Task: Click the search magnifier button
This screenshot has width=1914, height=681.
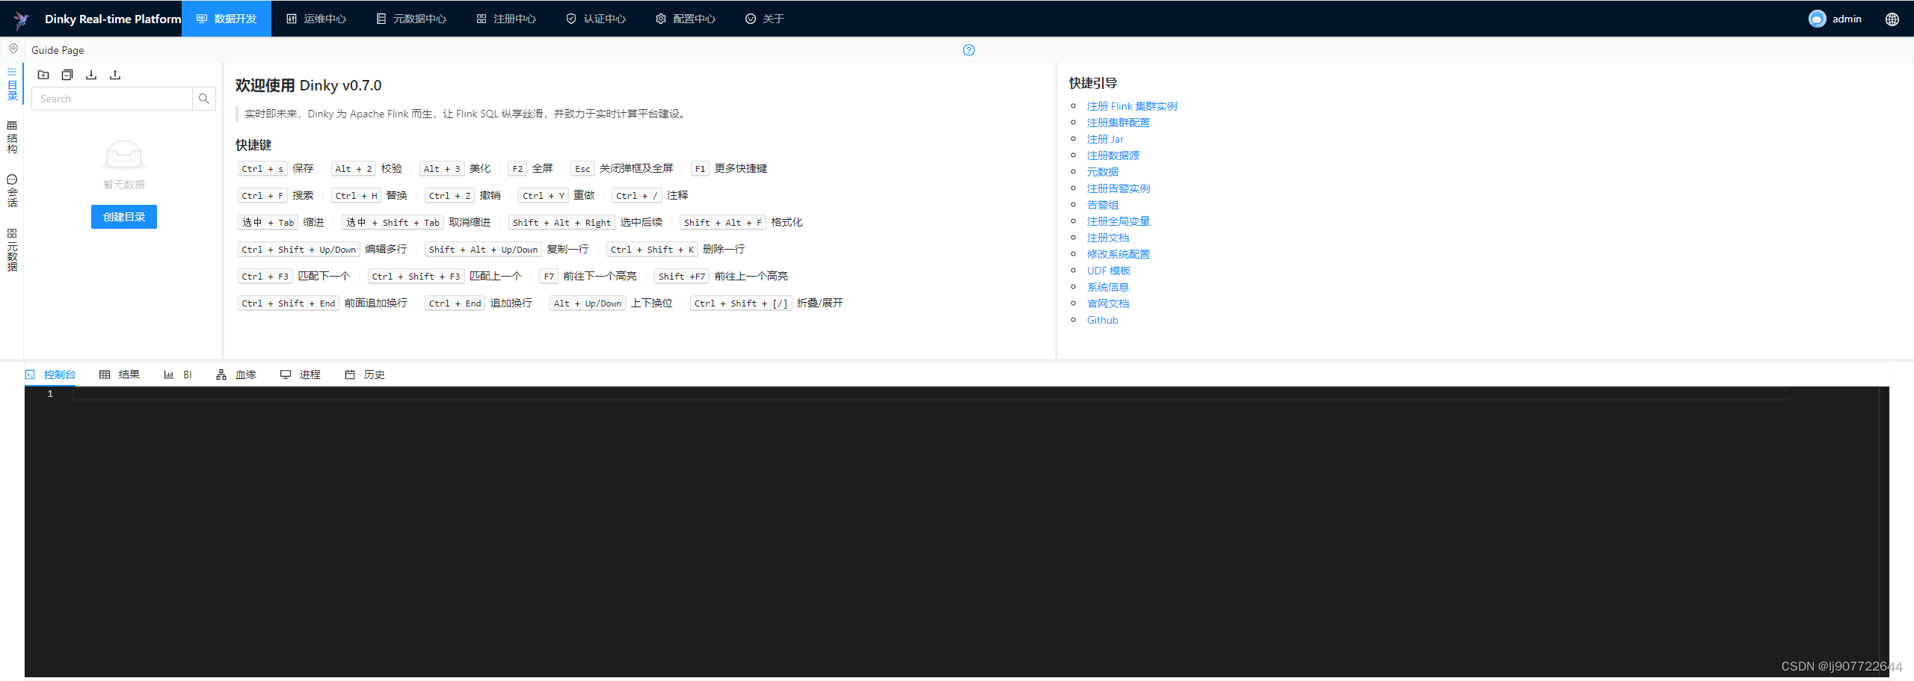Action: pyautogui.click(x=204, y=99)
